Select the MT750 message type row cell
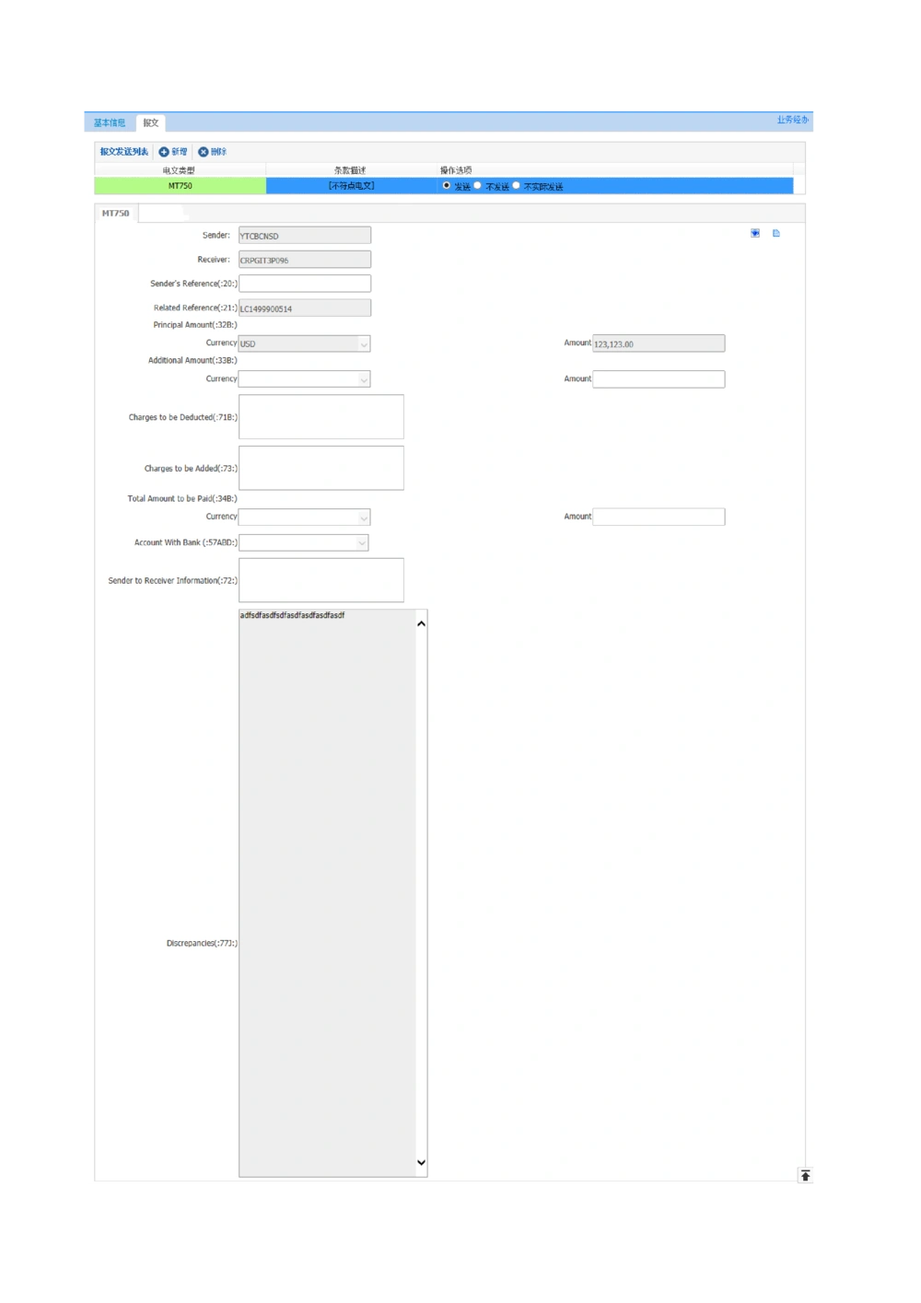 pos(181,186)
